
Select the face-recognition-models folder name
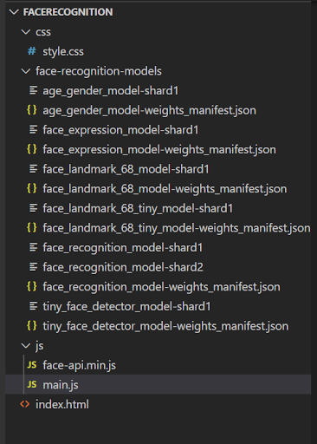click(x=99, y=71)
